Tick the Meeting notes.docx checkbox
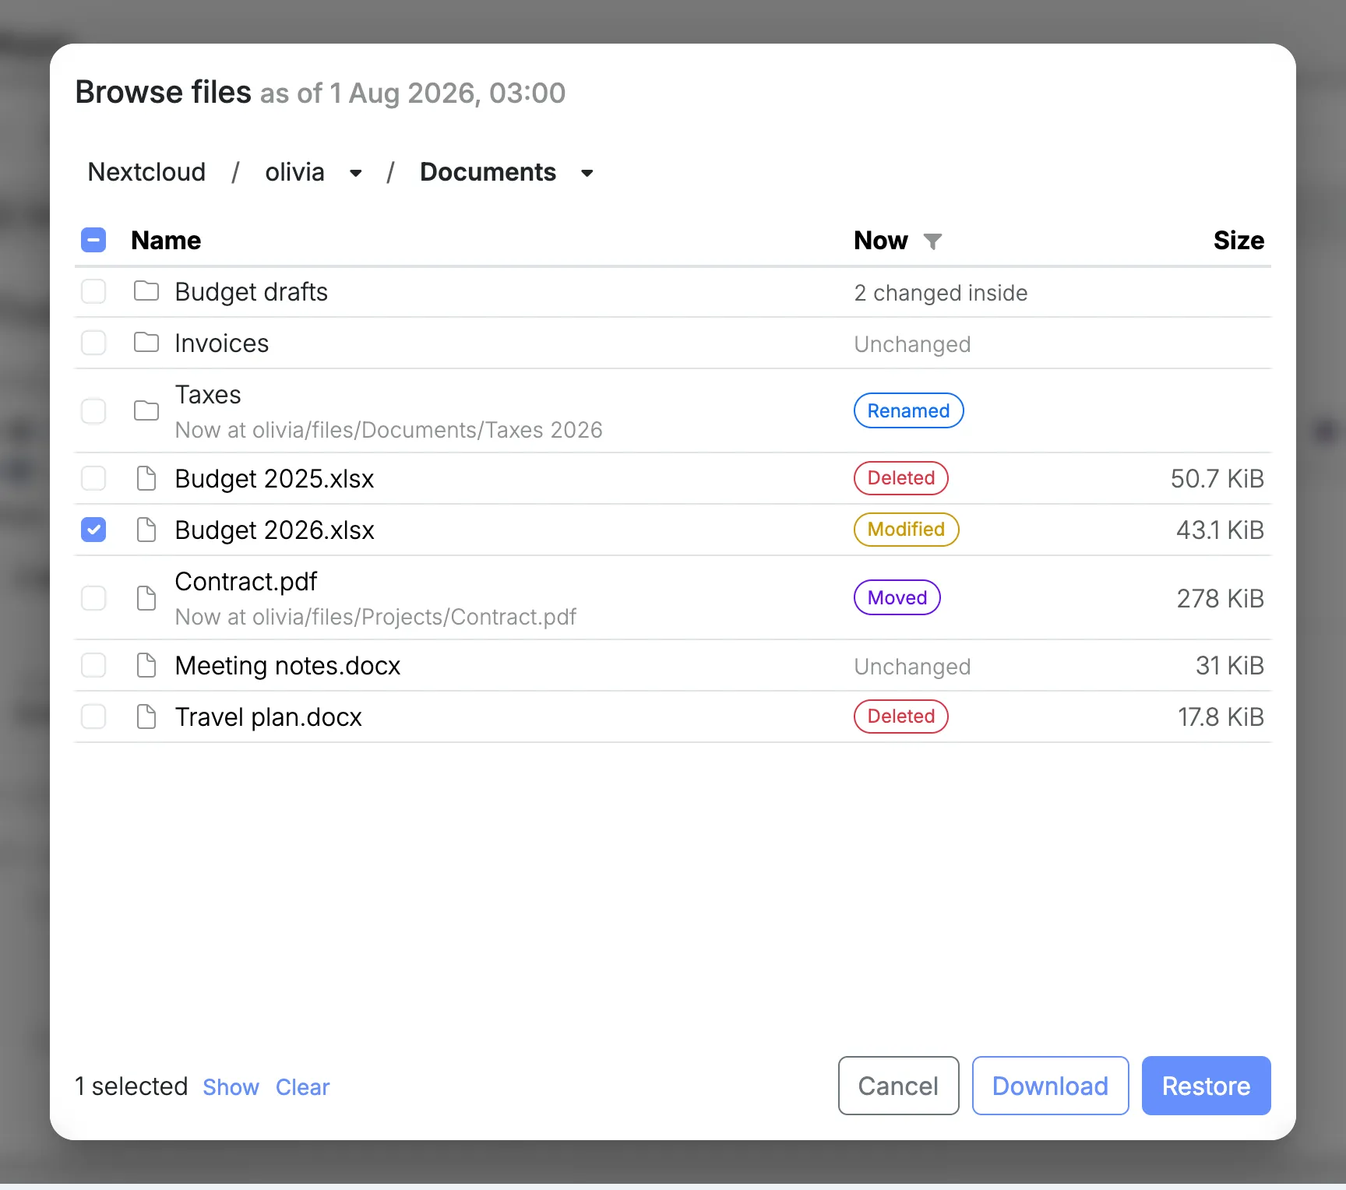The height and width of the screenshot is (1190, 1346). [93, 665]
